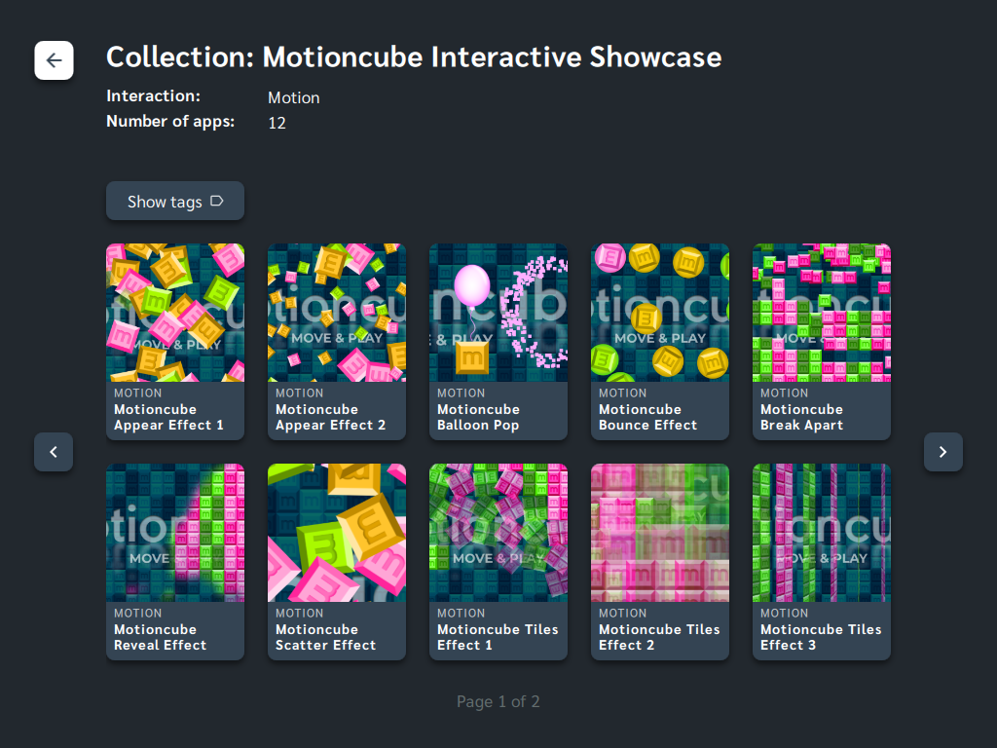Click the 'Motioncube Bounce Effect' title text
The height and width of the screenshot is (748, 997).
(x=647, y=417)
